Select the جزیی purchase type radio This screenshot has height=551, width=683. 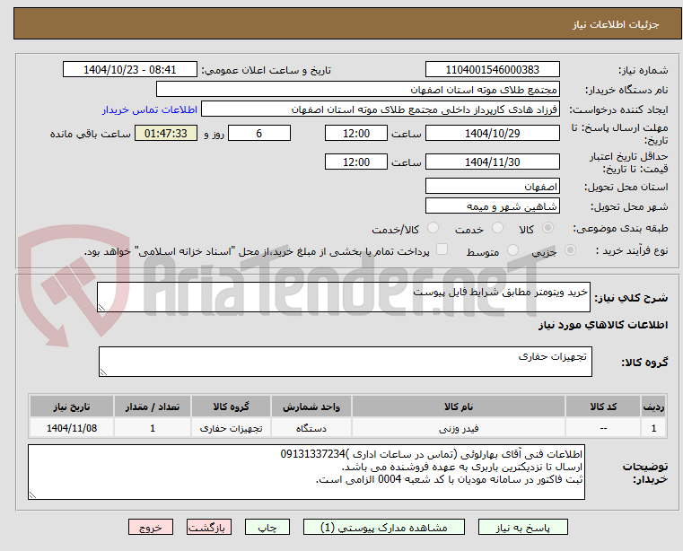pos(570,250)
